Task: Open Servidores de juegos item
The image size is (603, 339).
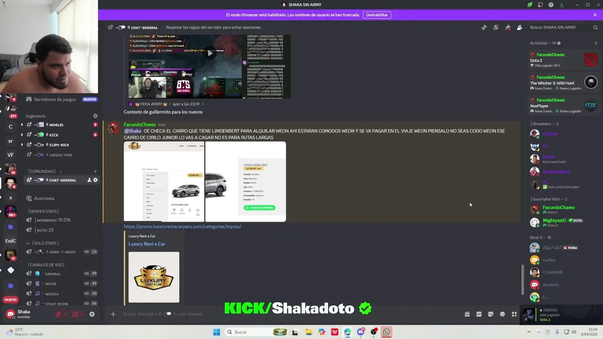Action: tap(55, 99)
